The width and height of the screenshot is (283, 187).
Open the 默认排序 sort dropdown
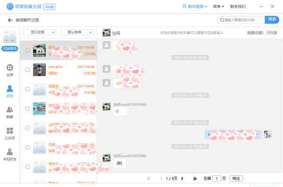coord(77,32)
